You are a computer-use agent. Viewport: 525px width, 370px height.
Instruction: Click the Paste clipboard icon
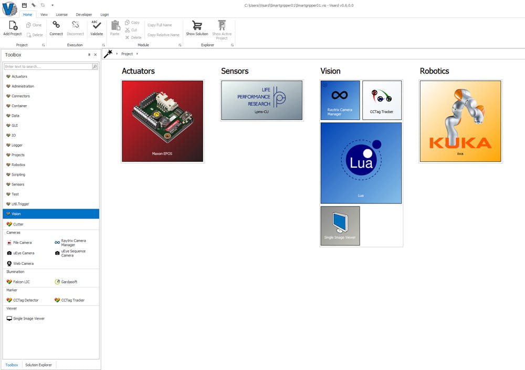pyautogui.click(x=115, y=25)
